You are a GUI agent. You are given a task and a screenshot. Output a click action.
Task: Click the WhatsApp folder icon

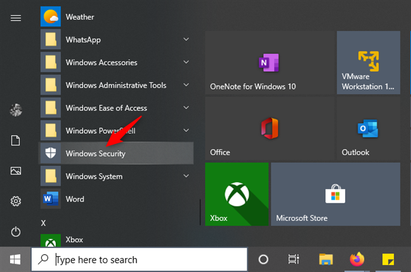(51, 39)
